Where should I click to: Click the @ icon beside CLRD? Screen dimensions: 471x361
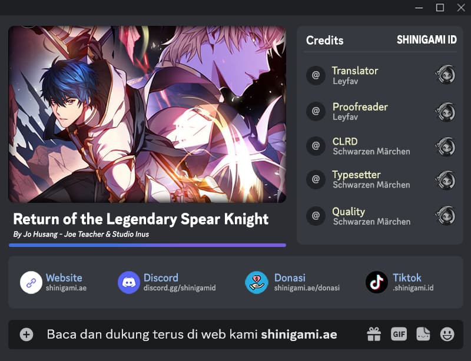316,146
